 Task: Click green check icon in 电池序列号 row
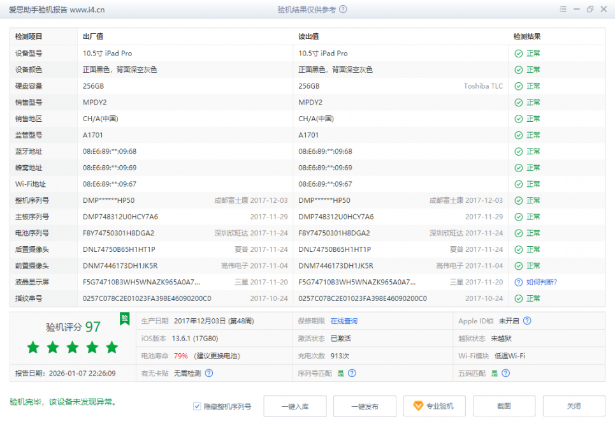click(519, 233)
